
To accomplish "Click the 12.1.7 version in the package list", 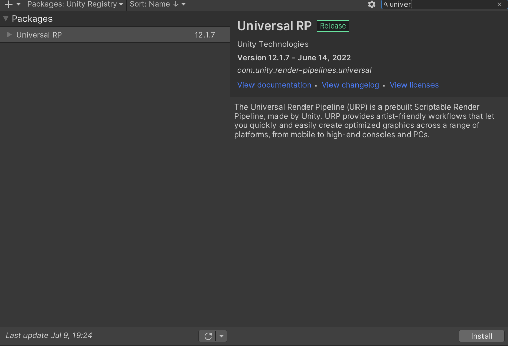I will [205, 35].
